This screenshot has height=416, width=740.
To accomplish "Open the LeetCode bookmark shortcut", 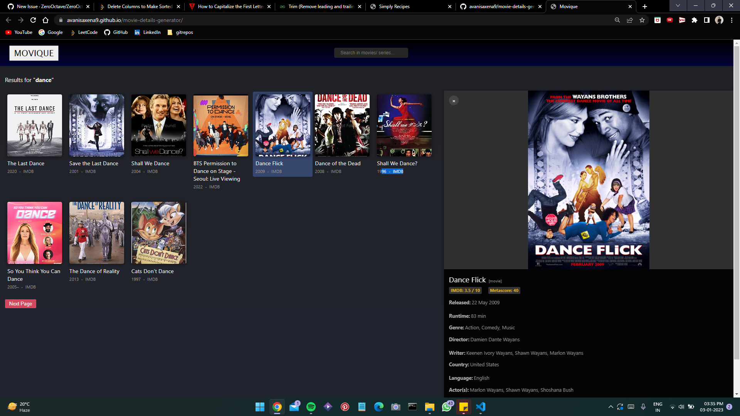I will [83, 32].
